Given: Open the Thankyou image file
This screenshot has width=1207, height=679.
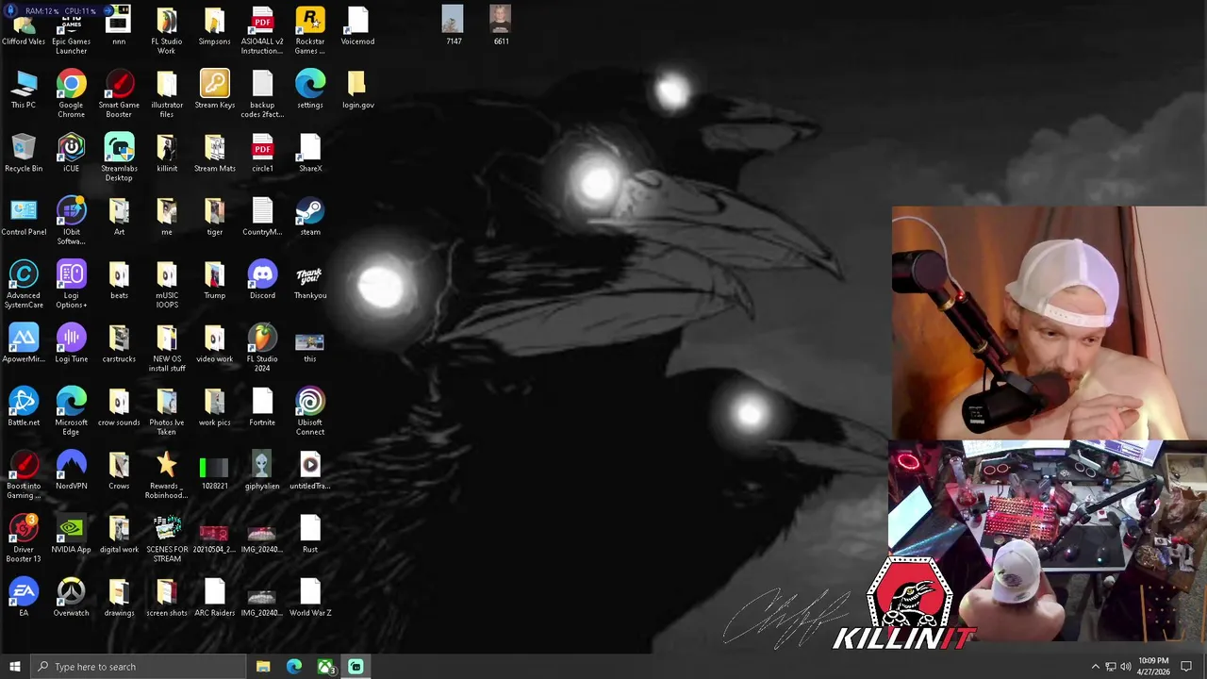Looking at the screenshot, I should pyautogui.click(x=310, y=279).
